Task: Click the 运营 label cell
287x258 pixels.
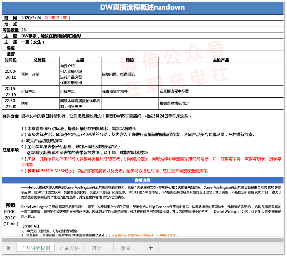Action: coord(11,54)
